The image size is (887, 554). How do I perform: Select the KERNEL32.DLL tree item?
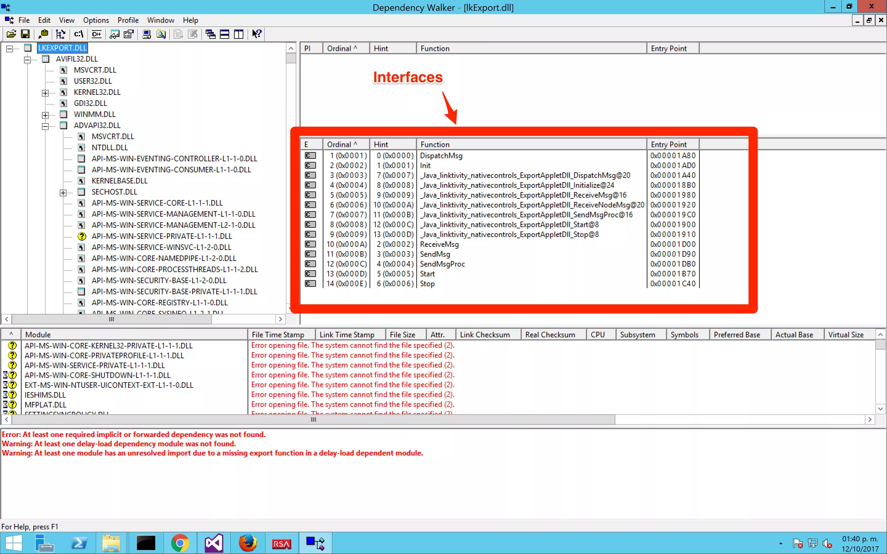coord(97,91)
